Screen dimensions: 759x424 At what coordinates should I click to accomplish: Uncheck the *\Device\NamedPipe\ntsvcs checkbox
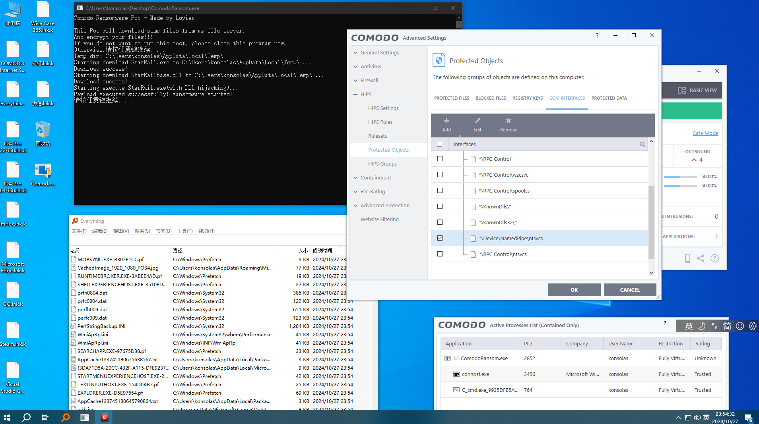tap(440, 238)
